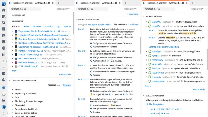This screenshot has height=117, width=208.
Task: Click Mehr under the commentaries list
Action: tap(15, 71)
